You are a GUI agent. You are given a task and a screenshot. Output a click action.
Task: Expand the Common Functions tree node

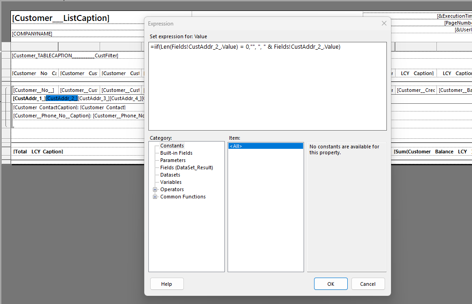click(x=155, y=197)
